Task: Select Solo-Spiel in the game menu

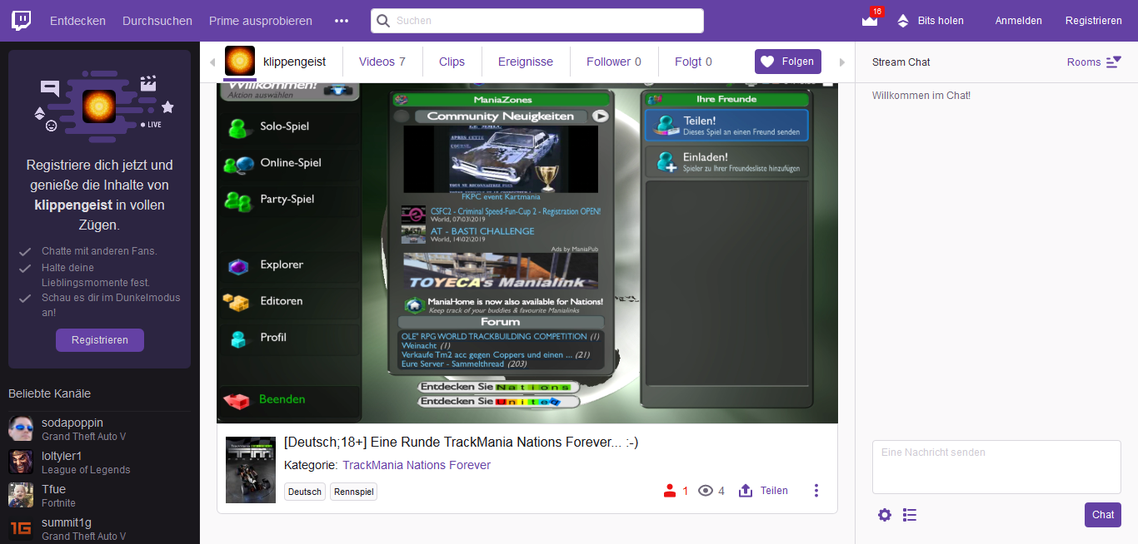Action: click(x=288, y=126)
